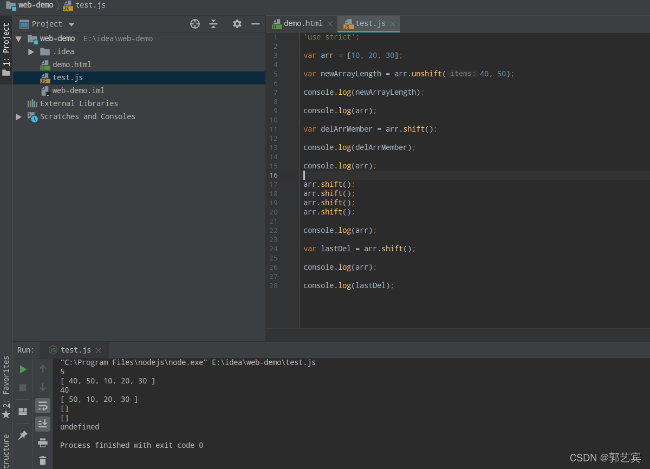Click the Down the stack trace arrow
The width and height of the screenshot is (650, 469).
pyautogui.click(x=43, y=387)
